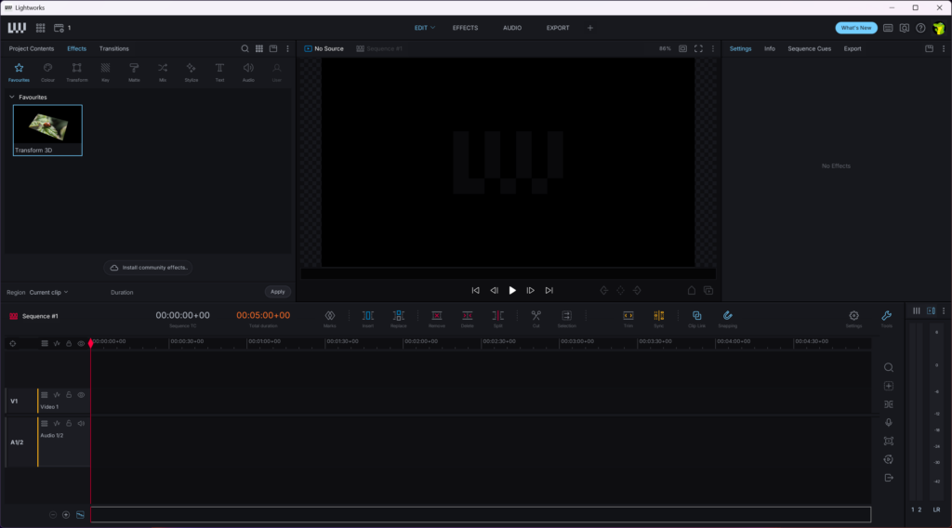This screenshot has height=528, width=952.
Task: Toggle Video 1 track lock
Action: tap(69, 395)
